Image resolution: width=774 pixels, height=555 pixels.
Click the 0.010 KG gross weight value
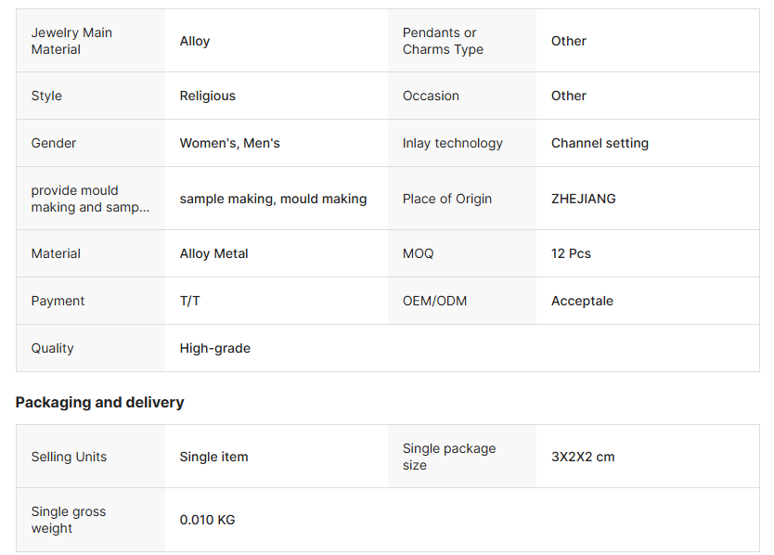coord(208,520)
